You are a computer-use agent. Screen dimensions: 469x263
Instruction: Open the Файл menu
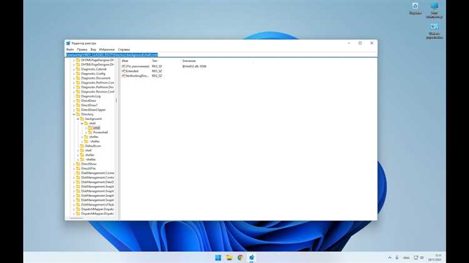pos(70,49)
